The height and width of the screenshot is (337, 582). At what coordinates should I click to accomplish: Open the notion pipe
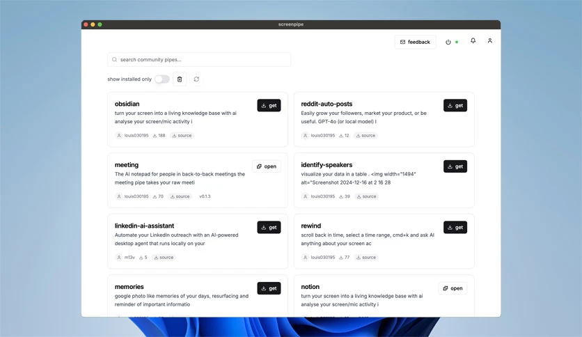[453, 288]
